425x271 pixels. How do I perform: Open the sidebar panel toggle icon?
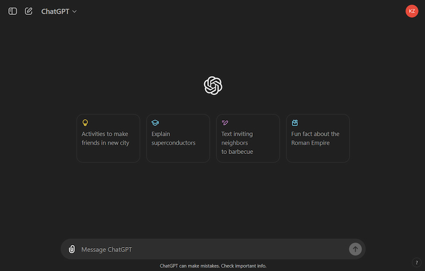[13, 11]
